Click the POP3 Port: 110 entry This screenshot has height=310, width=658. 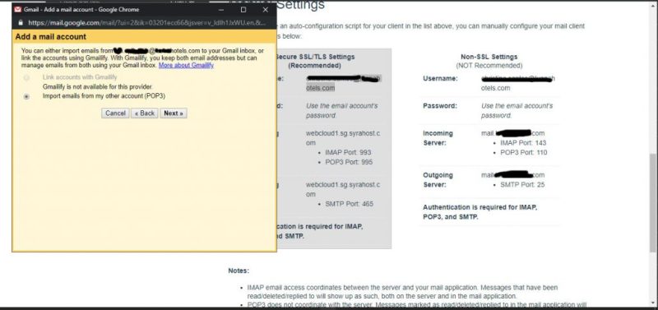(524, 153)
